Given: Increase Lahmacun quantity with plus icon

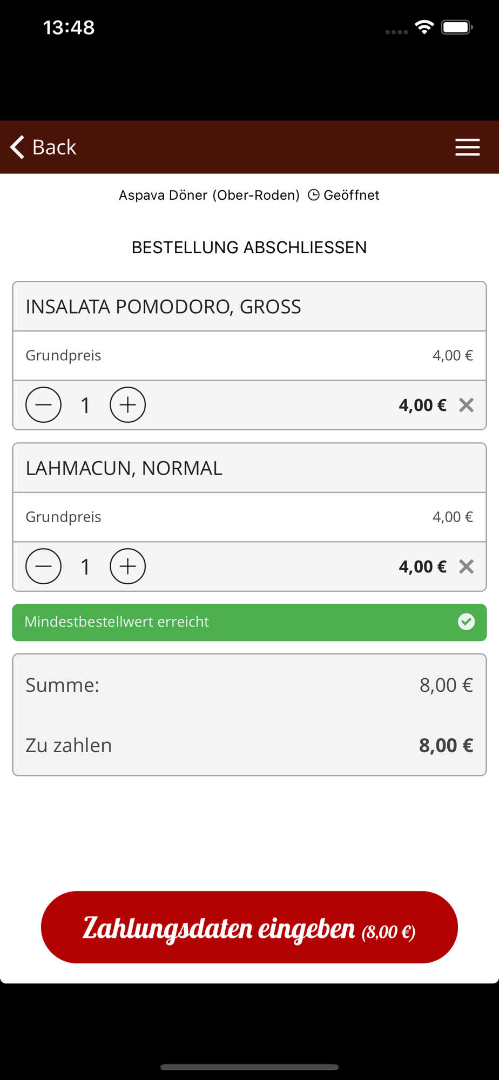Looking at the screenshot, I should coord(127,566).
